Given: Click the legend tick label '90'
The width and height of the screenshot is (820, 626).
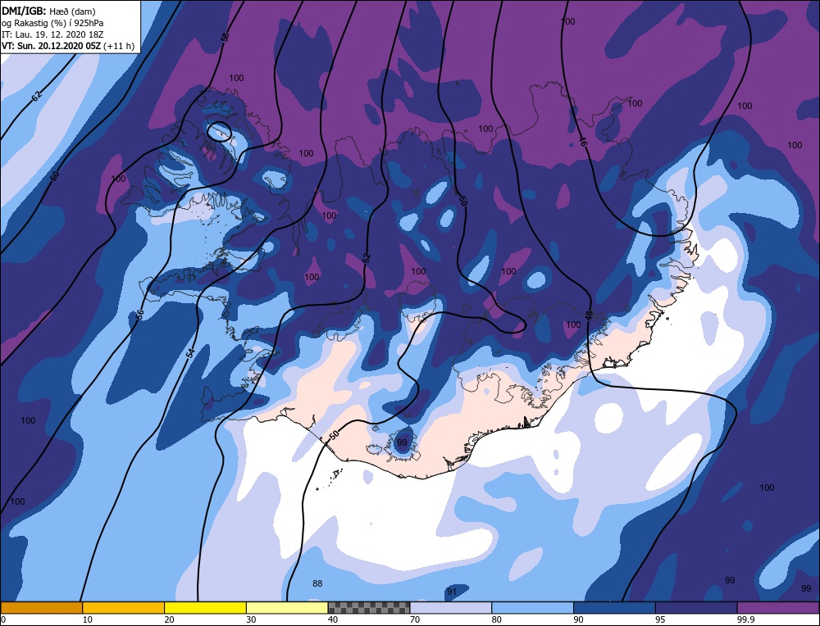Looking at the screenshot, I should (578, 619).
